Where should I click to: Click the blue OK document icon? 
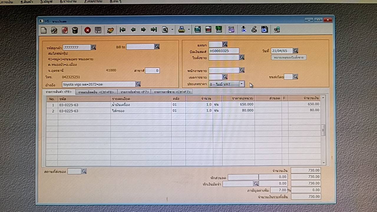[264, 30]
